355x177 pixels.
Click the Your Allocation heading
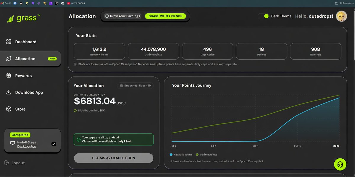pos(88,86)
